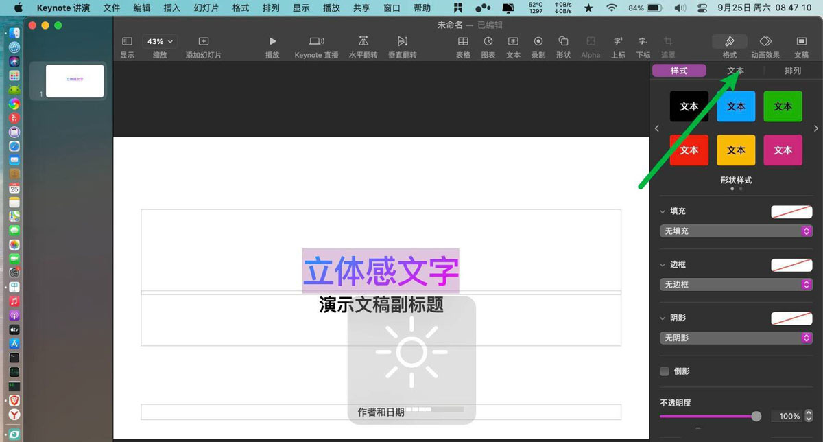This screenshot has height=442, width=823.
Task: Collapse the 边框 section
Action: pos(663,265)
